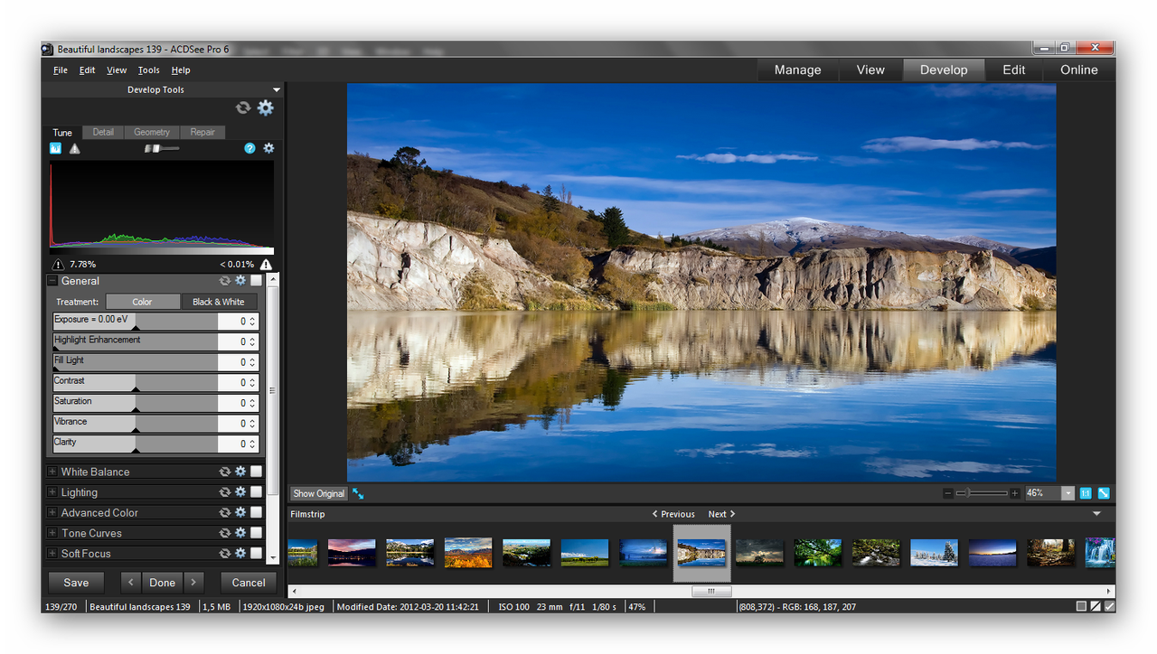Toggle the White Balance enable checkbox
This screenshot has width=1157, height=654.
click(x=257, y=472)
